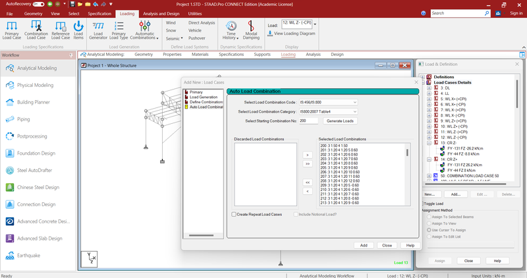Select FY -131 FZ -26.2 kN,m load item
This screenshot has height=278, width=527.
tap(465, 148)
